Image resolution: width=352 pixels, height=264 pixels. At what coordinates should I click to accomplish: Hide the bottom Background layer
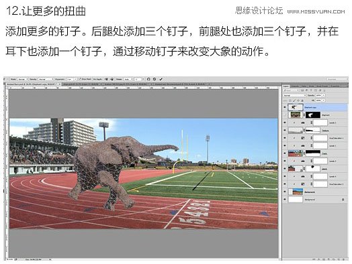click(285, 200)
